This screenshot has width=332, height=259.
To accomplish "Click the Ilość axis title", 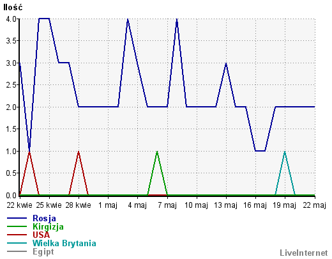I will 13,8.
